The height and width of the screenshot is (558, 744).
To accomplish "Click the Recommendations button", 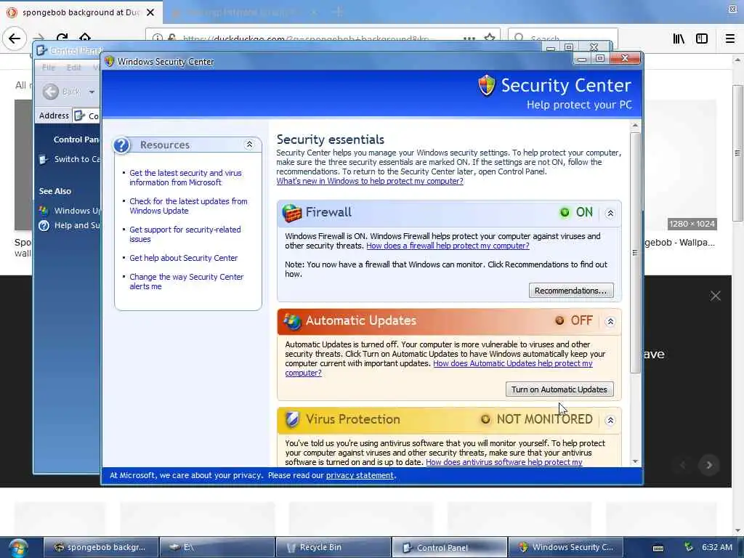I will tap(571, 291).
